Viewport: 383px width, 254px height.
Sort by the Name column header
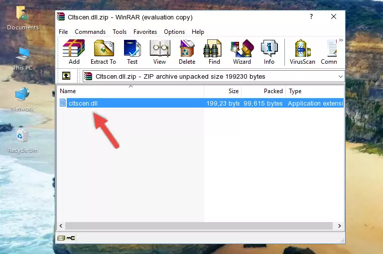(130, 91)
